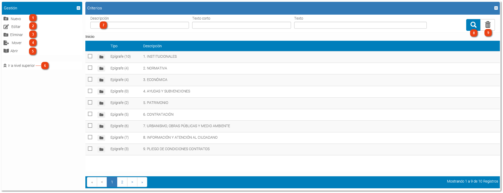Collapse the Gestión panel
Viewport: 503px width, 193px height.
coord(78,8)
